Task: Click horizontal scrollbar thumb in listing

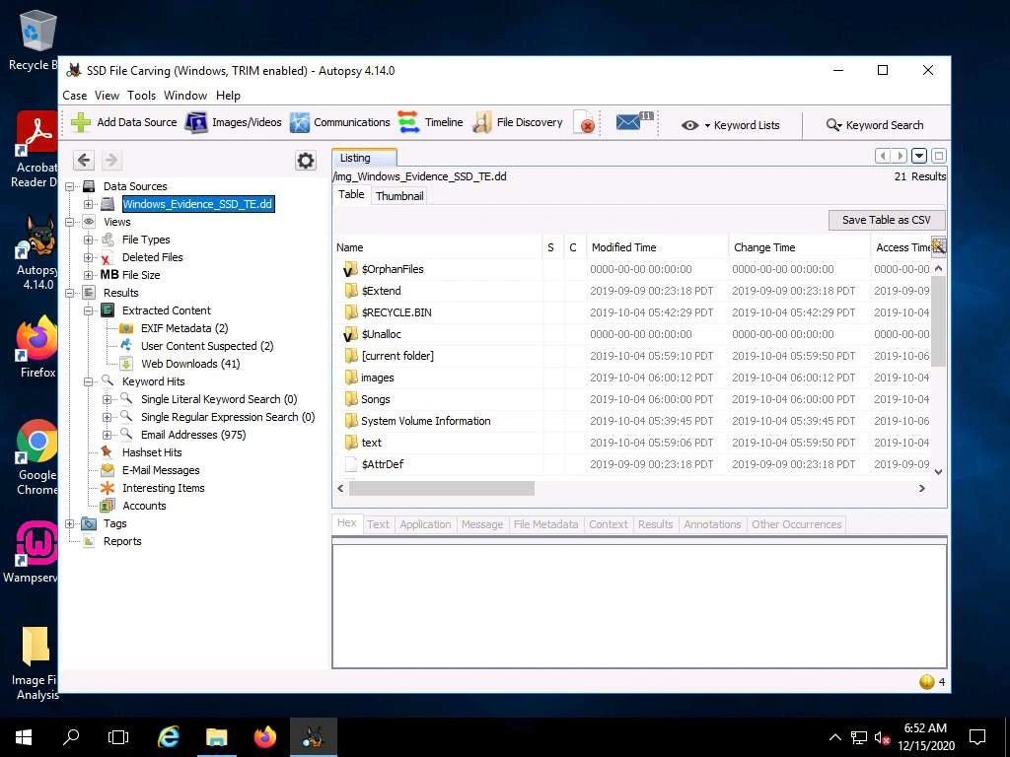Action: point(441,489)
